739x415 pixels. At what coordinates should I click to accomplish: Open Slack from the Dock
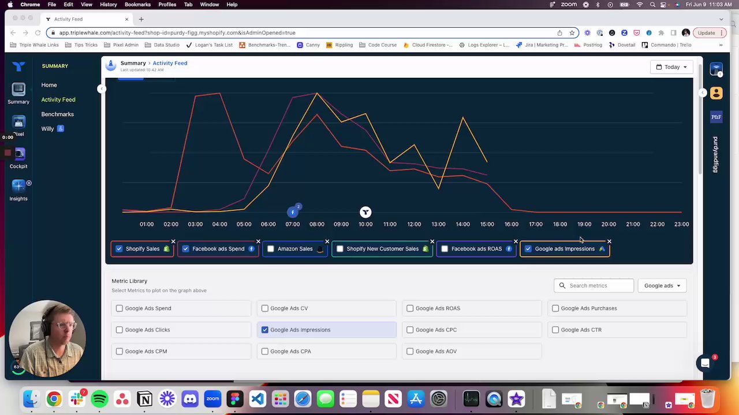tap(77, 398)
